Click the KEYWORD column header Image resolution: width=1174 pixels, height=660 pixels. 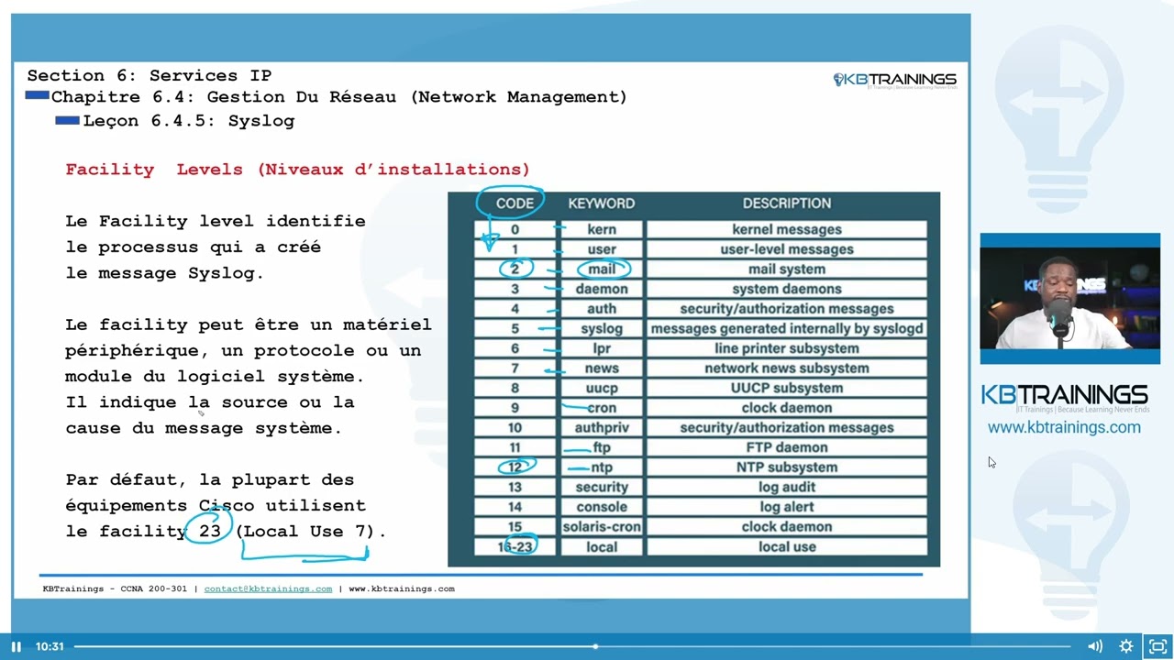[x=602, y=203]
